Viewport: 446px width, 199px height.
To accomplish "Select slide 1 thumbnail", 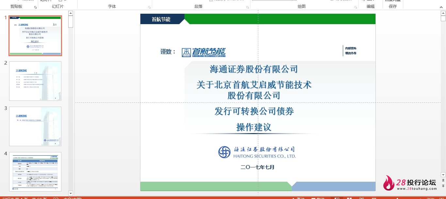I will (x=35, y=35).
